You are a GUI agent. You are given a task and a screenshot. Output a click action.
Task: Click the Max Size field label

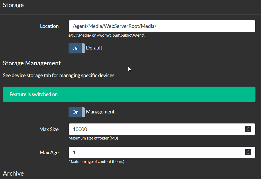[49, 129]
